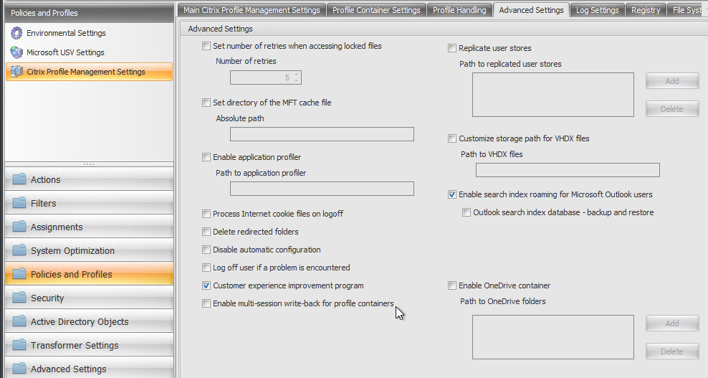The image size is (708, 378).
Task: Check Outlook search index database backup and restore
Action: (x=467, y=212)
